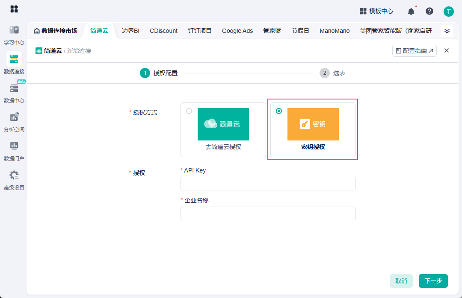Click the orange 密钥 key thumbnail

coord(313,124)
